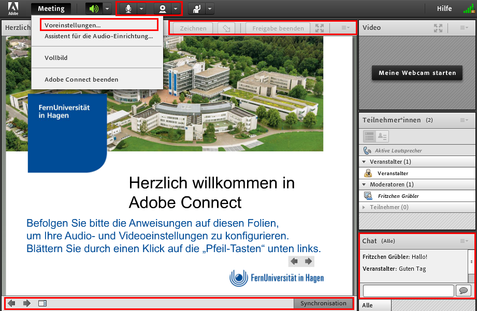Click the pointer arrow tool icon
The height and width of the screenshot is (311, 477).
tap(226, 28)
